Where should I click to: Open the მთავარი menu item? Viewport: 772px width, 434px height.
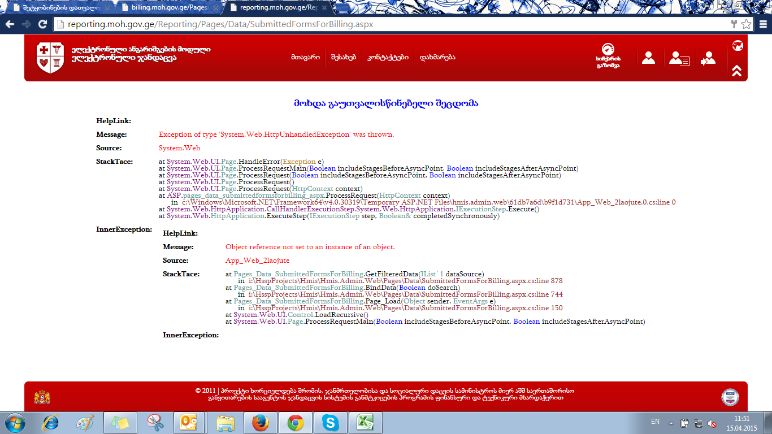[x=305, y=57]
